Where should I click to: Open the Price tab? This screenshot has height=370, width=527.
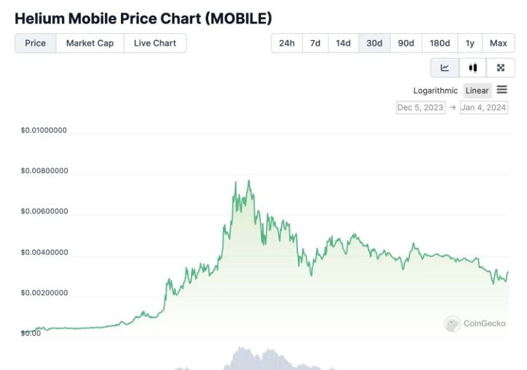pyautogui.click(x=36, y=43)
